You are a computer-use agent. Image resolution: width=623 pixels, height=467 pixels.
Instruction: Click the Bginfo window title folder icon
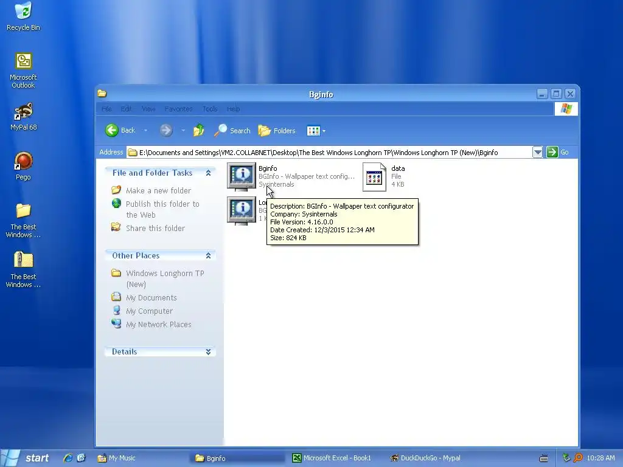coord(102,94)
